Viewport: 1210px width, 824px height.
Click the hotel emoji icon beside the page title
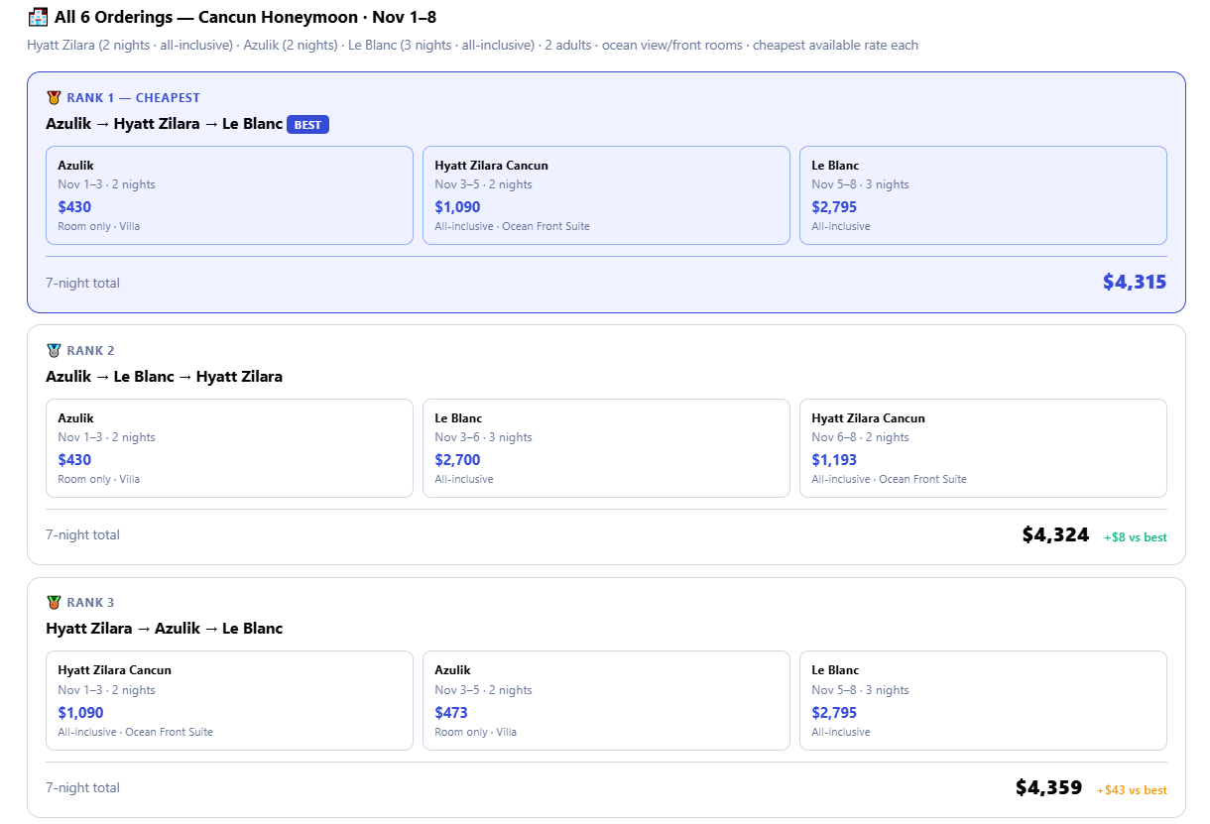[x=38, y=17]
